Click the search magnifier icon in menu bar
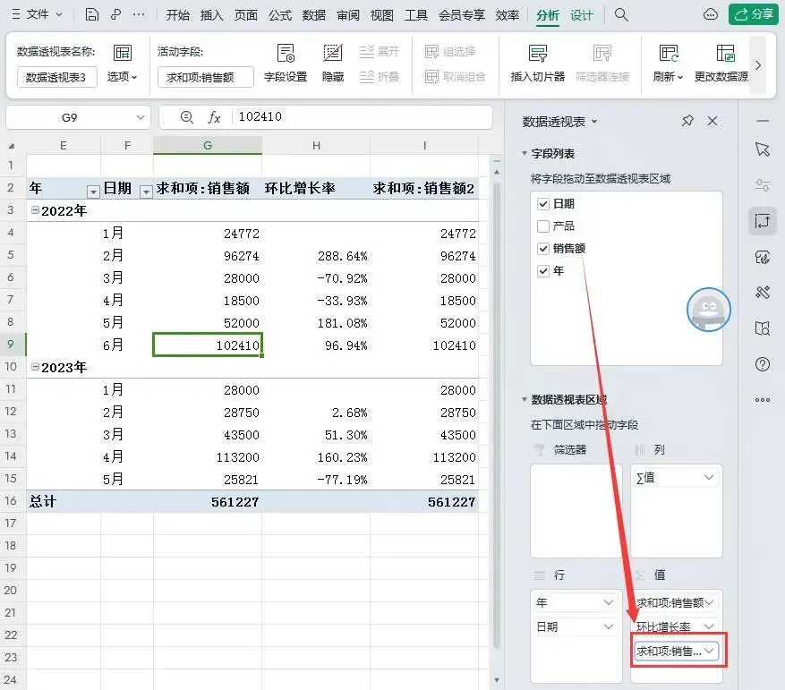The width and height of the screenshot is (785, 690). [621, 14]
